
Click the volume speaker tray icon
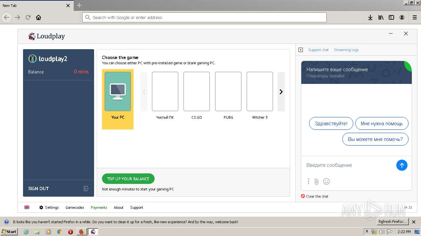point(382,232)
